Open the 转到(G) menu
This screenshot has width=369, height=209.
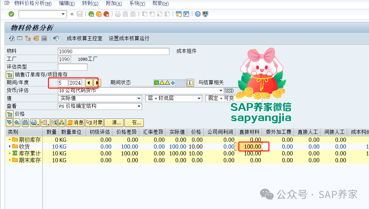[90, 3]
